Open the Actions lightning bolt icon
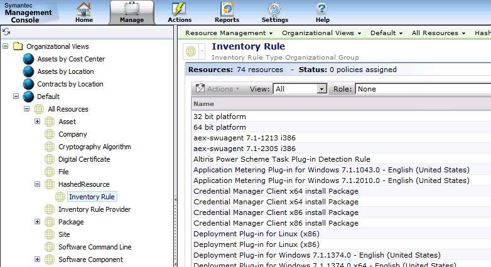 coord(180,10)
